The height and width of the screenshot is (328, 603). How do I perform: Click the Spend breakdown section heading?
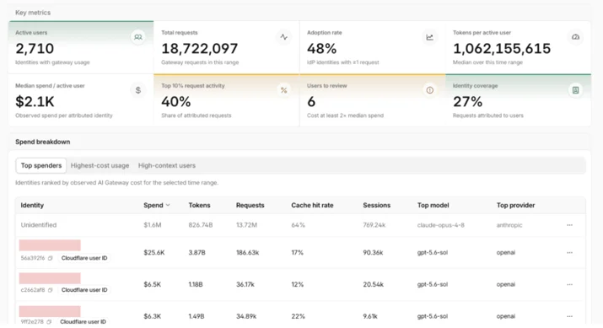coord(43,142)
